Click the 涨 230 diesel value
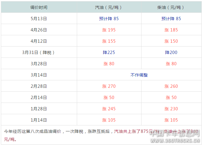202x145 pixels. 171,109
